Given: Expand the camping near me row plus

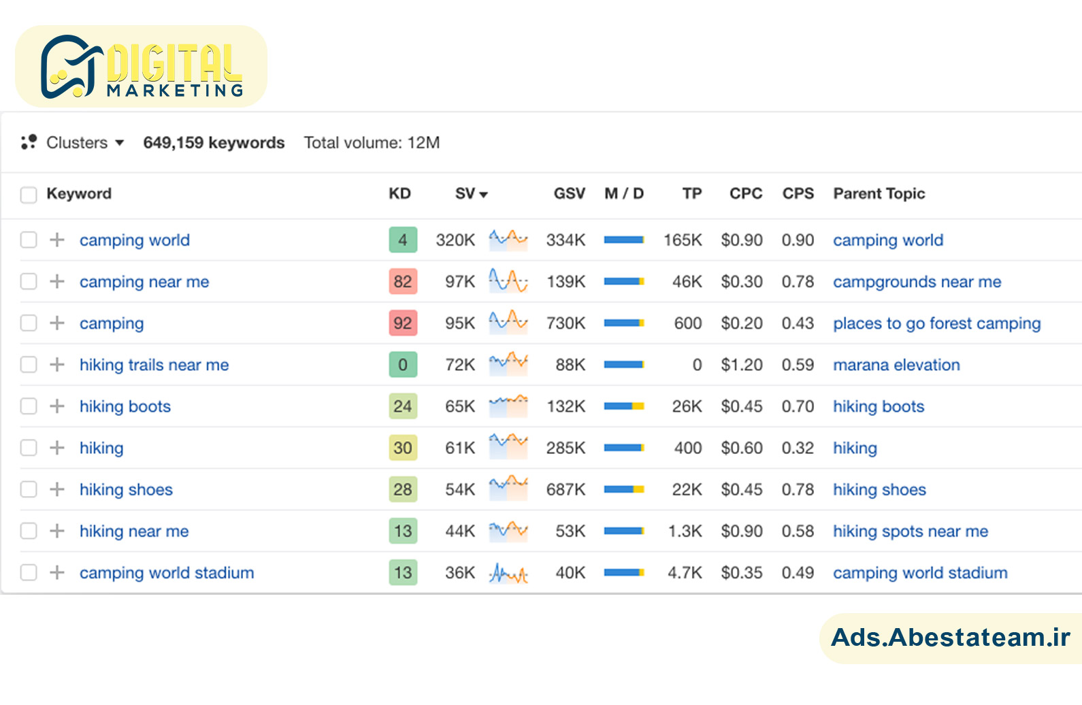Looking at the screenshot, I should [x=57, y=281].
